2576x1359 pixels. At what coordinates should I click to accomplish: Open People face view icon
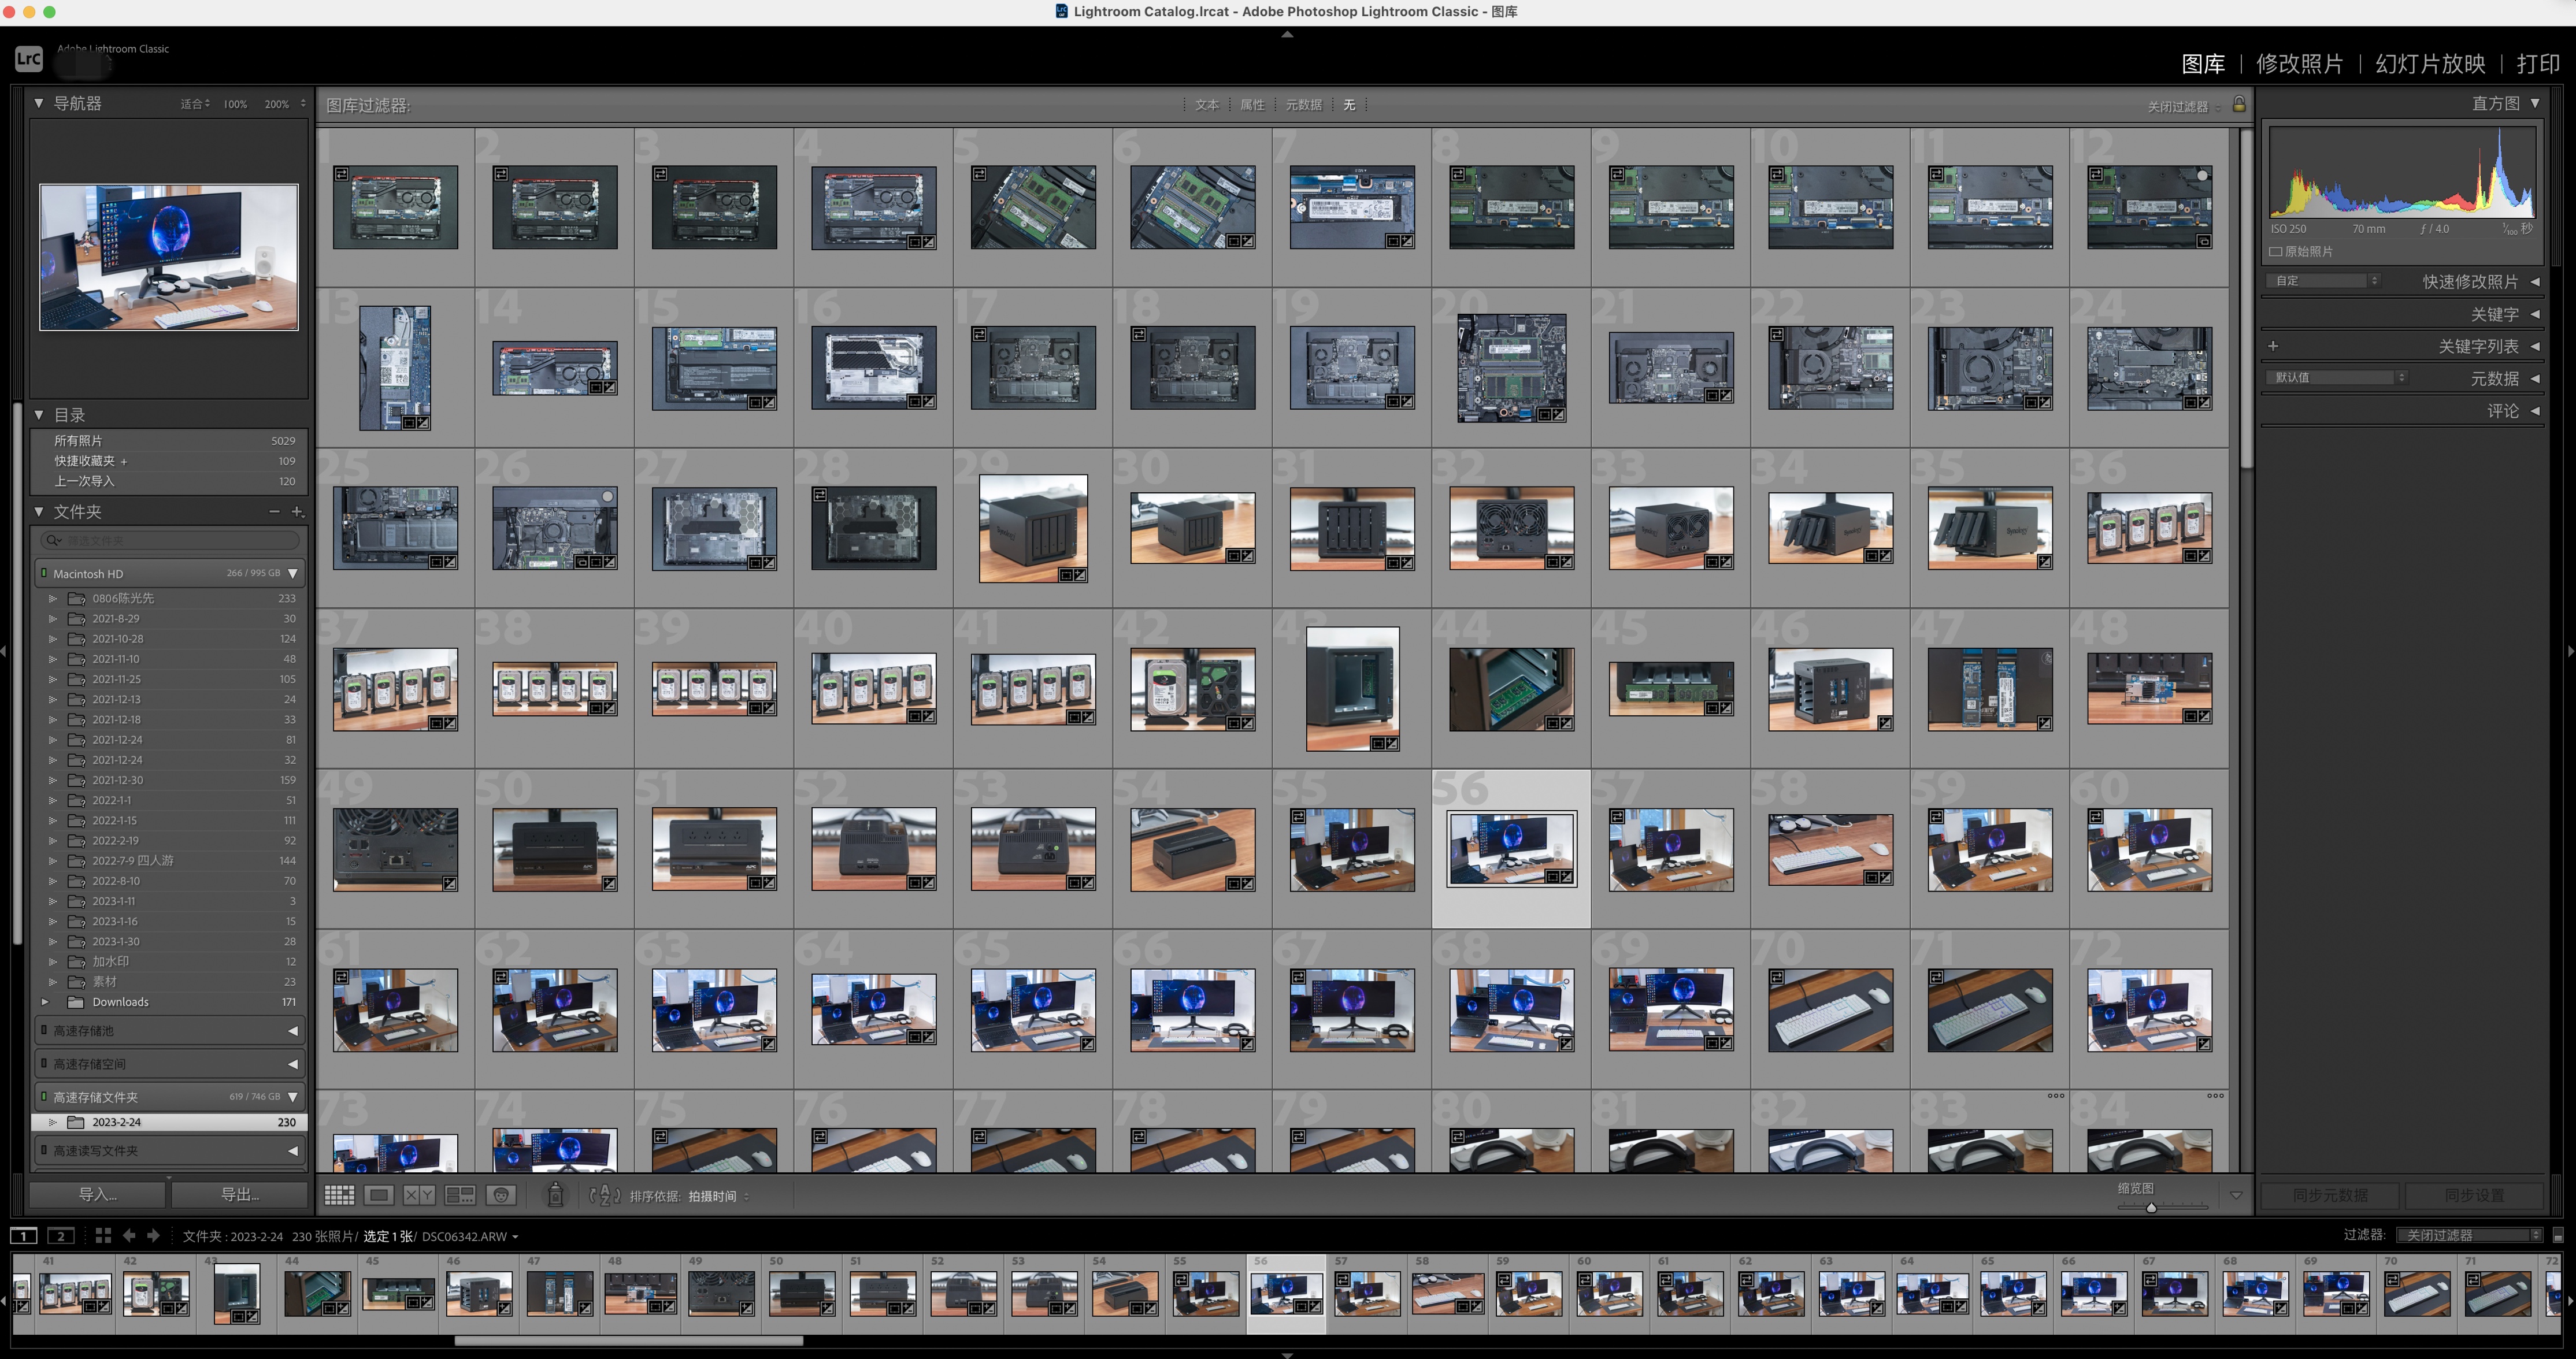click(x=501, y=1195)
